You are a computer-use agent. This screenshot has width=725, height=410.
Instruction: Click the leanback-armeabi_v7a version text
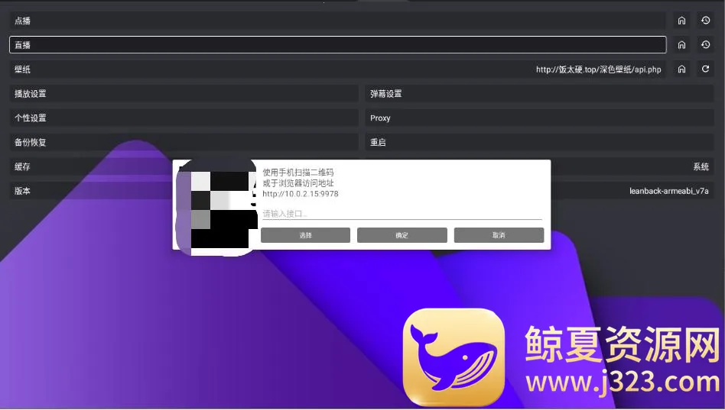(669, 191)
